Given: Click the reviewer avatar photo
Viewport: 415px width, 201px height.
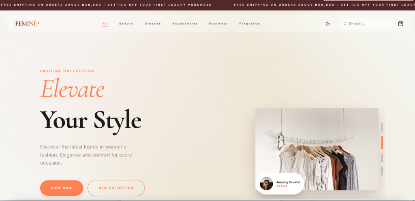Looking at the screenshot, I should pyautogui.click(x=266, y=184).
